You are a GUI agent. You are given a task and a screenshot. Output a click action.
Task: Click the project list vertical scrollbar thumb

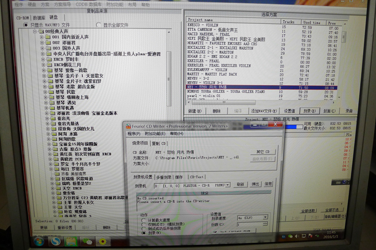(x=344, y=37)
